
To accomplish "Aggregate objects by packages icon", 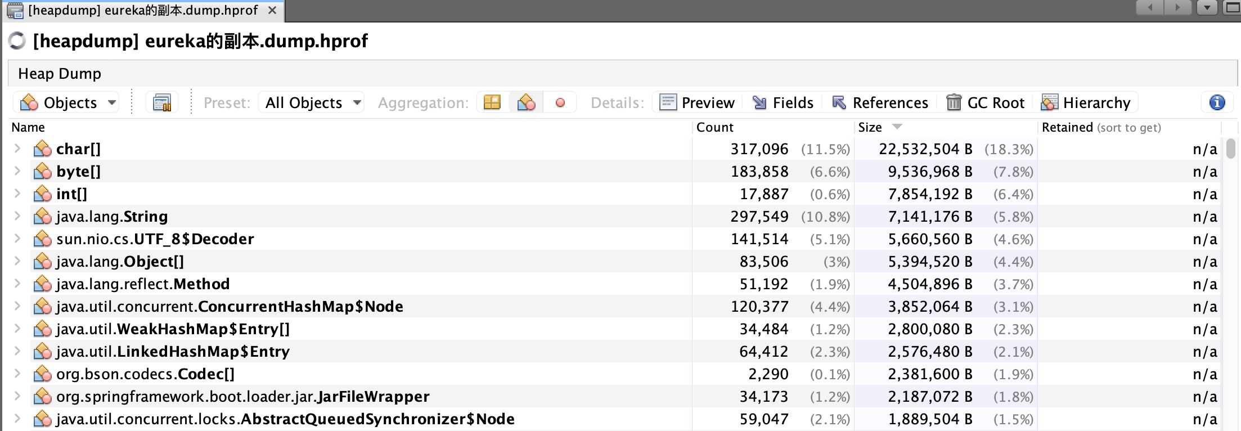I will 492,103.
